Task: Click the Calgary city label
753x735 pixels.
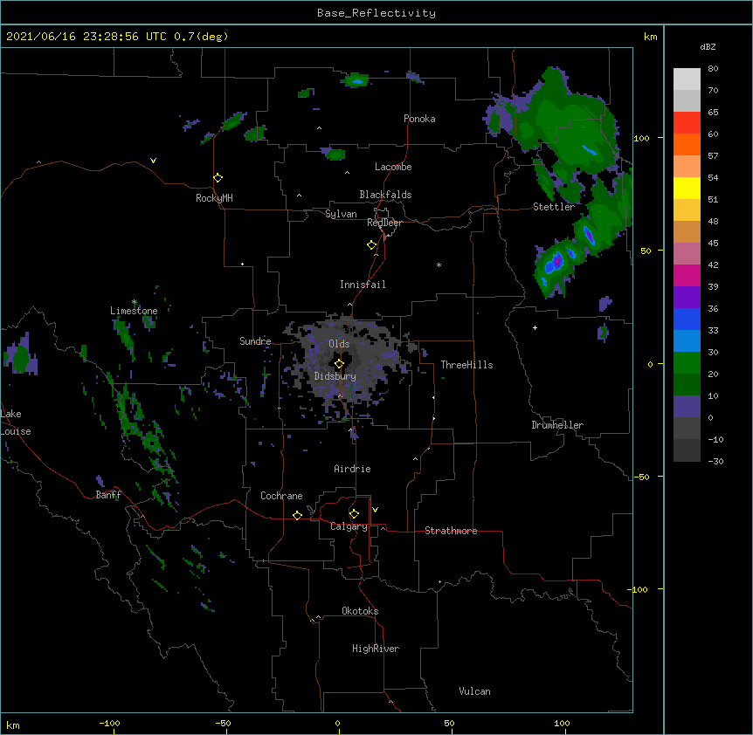Action: [349, 526]
